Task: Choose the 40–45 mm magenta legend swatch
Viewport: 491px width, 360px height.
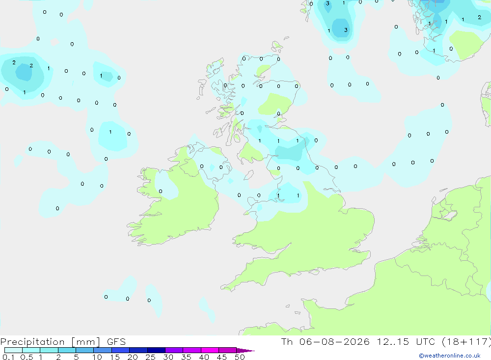Action: click(x=210, y=350)
